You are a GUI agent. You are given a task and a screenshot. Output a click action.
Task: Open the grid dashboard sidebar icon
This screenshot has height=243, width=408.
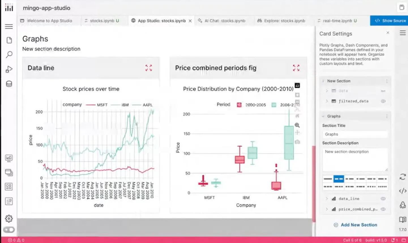9,187
